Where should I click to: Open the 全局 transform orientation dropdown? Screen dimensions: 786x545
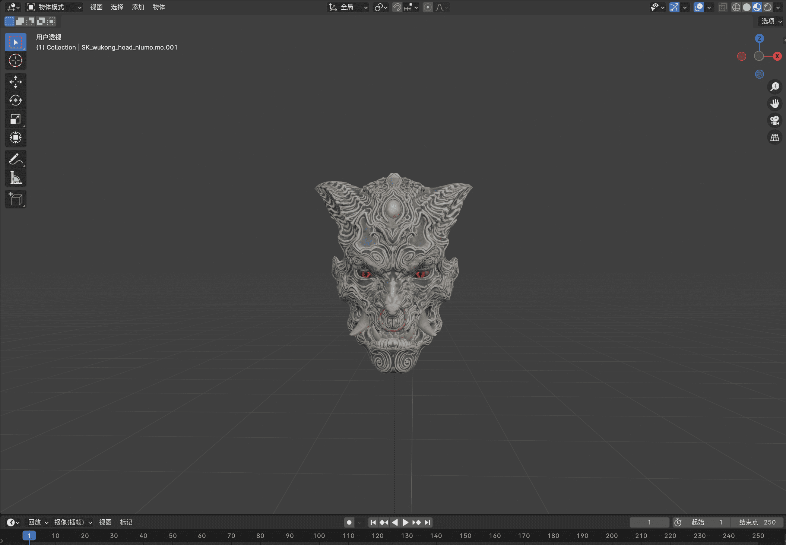(348, 7)
